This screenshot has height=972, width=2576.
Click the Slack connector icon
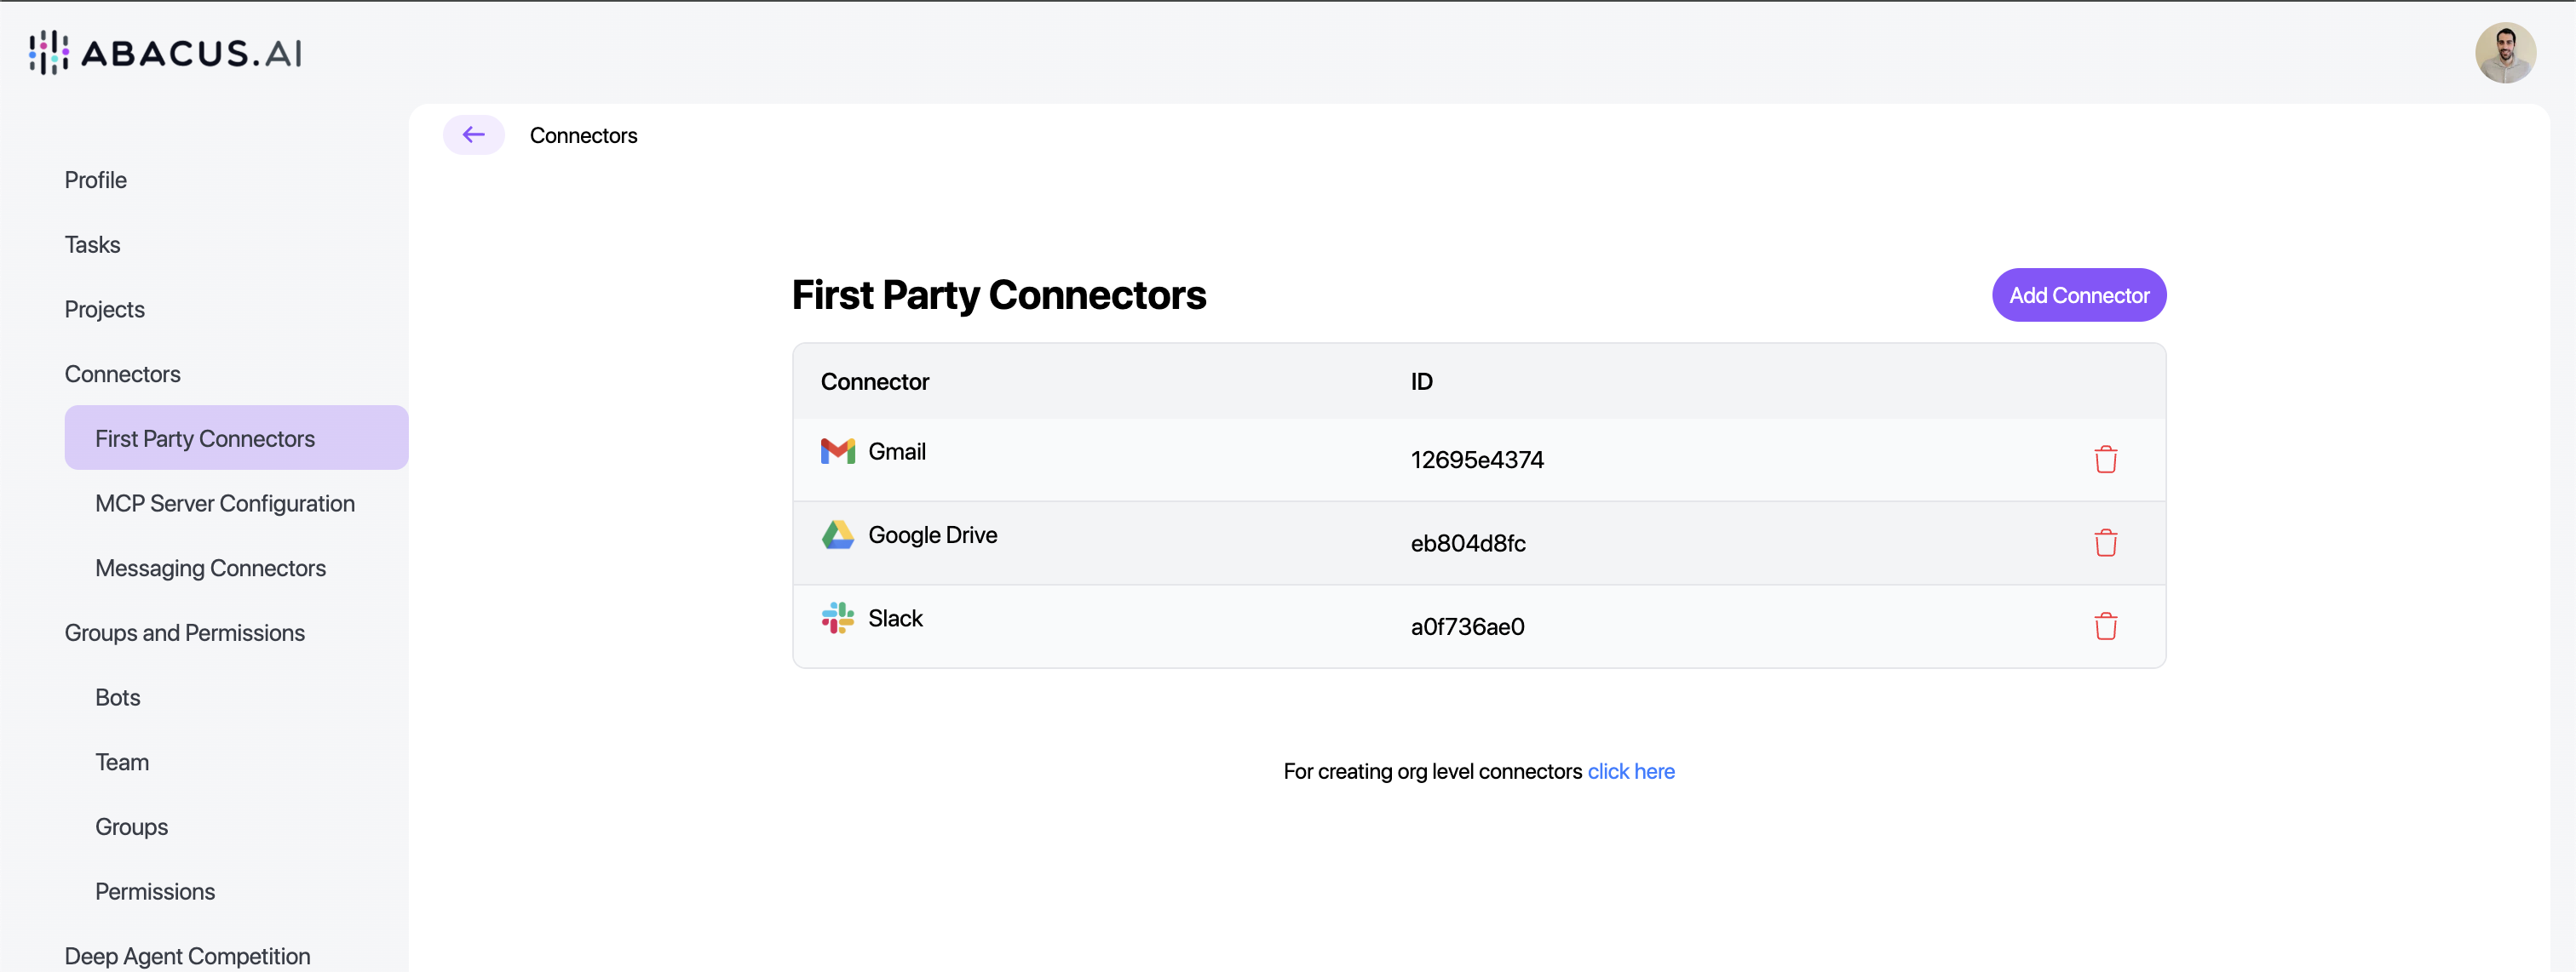point(837,619)
